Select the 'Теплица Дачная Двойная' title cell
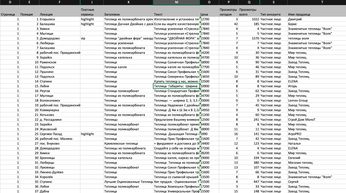Screen dimensions: 346x193 tap(128, 24)
